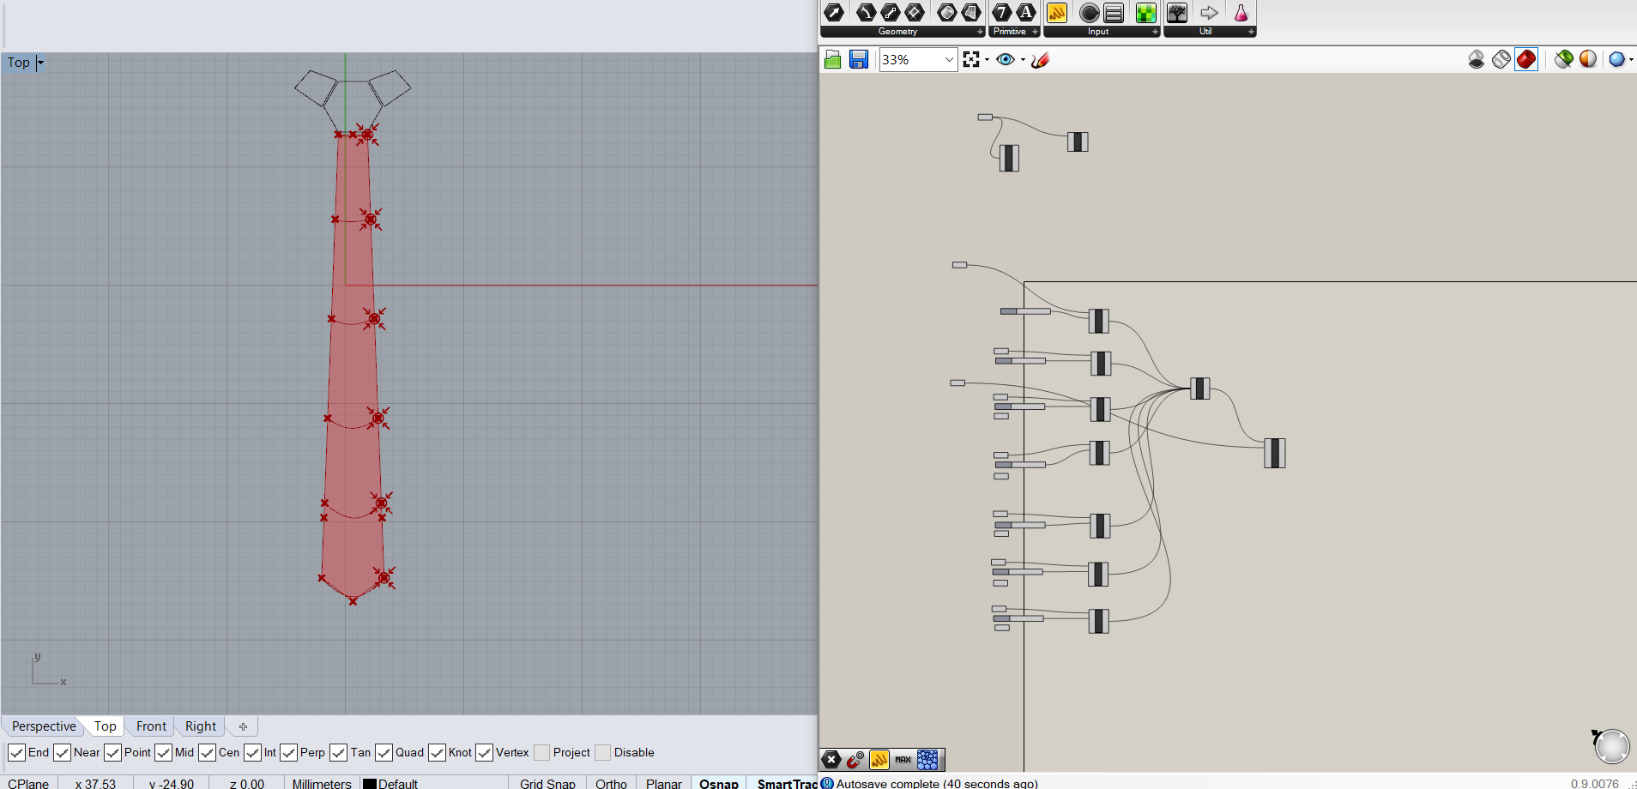Select the yellow Scribble input icon
This screenshot has height=789, width=1637.
point(1057,13)
